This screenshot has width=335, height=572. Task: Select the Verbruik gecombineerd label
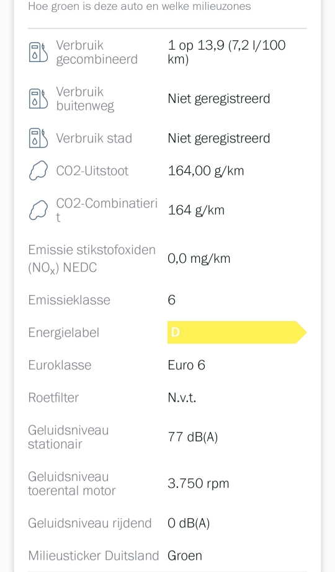(97, 52)
